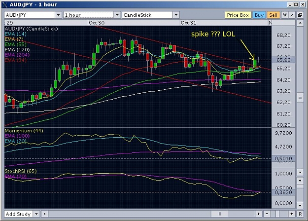This screenshot has height=221, width=308.
Task: Open the CandleStick chart type dropdown arrow
Action: 176,15
